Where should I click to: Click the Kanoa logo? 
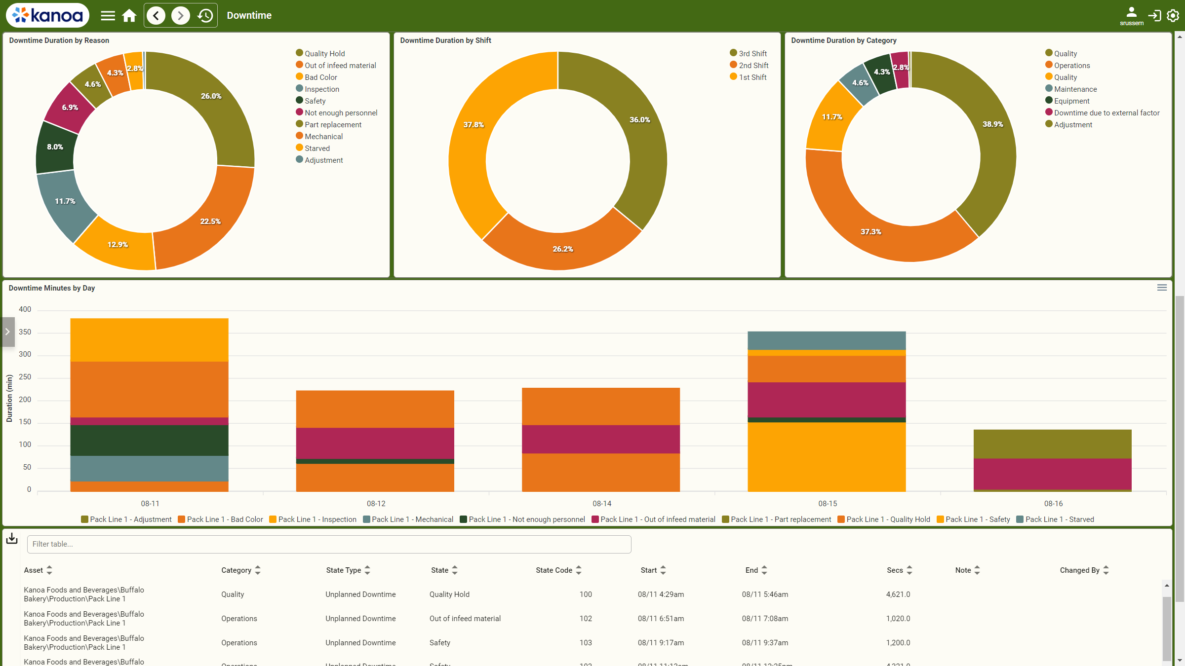click(x=47, y=15)
